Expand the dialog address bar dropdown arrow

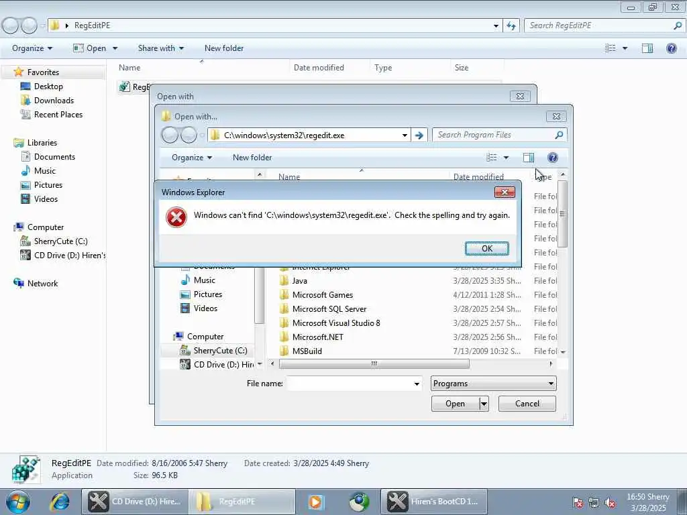click(405, 135)
